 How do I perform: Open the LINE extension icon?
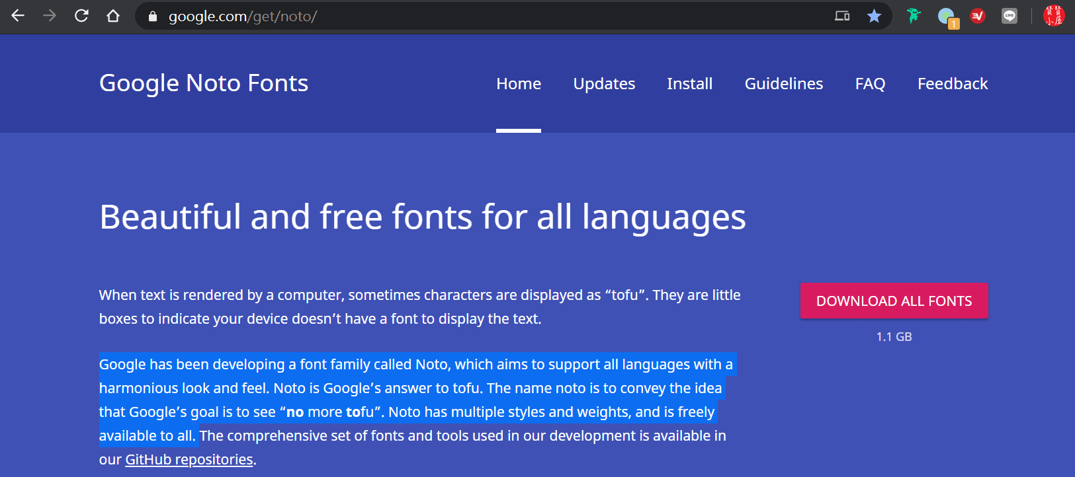pos(1010,16)
